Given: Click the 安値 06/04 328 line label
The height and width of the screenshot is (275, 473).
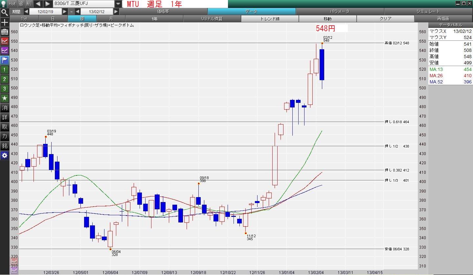Looking at the screenshot, I should (x=397, y=249).
